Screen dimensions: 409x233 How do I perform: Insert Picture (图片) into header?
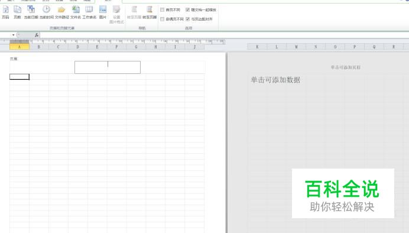pyautogui.click(x=103, y=12)
